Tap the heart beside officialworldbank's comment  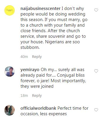click(96, 110)
